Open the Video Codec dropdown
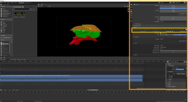 pos(173,45)
